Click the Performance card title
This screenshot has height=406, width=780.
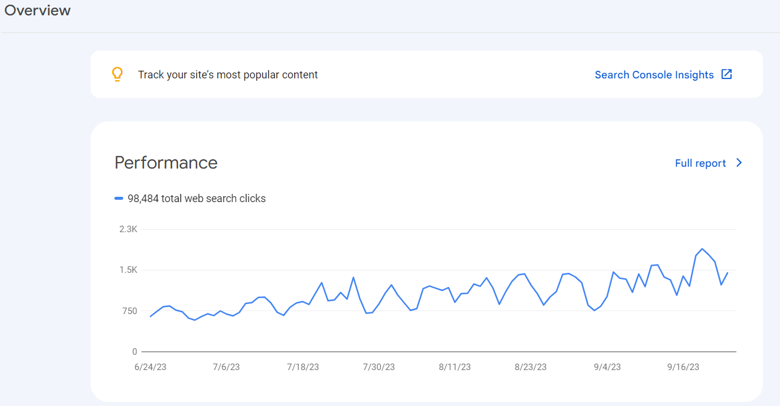166,163
